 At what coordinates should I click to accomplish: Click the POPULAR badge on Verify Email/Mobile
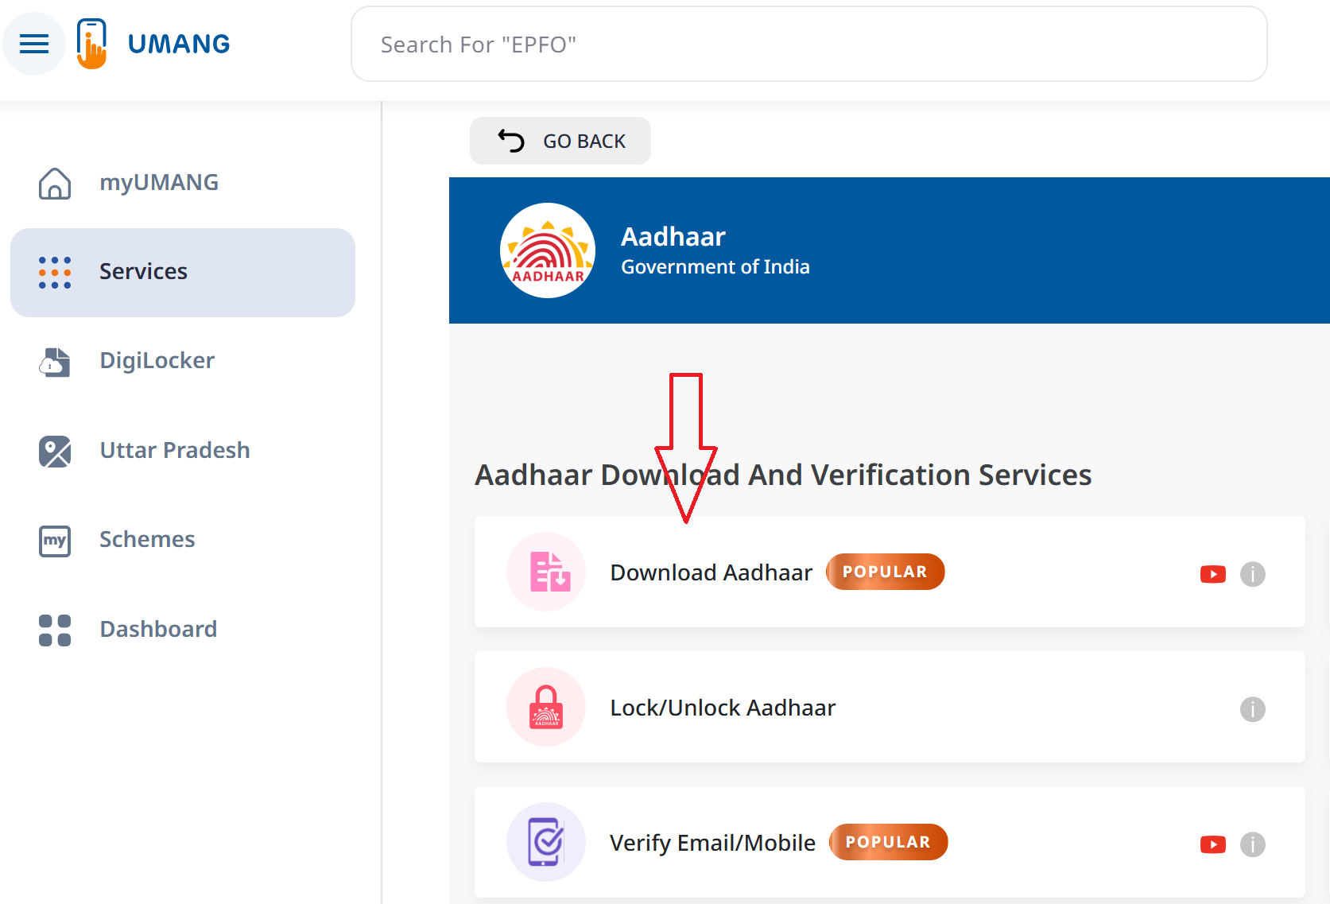coord(888,842)
